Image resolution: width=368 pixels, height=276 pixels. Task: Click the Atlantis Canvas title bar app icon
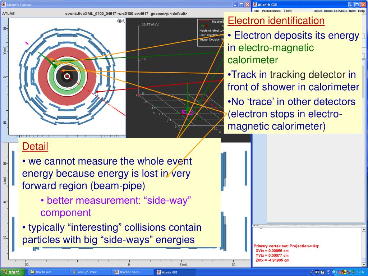point(4,4)
